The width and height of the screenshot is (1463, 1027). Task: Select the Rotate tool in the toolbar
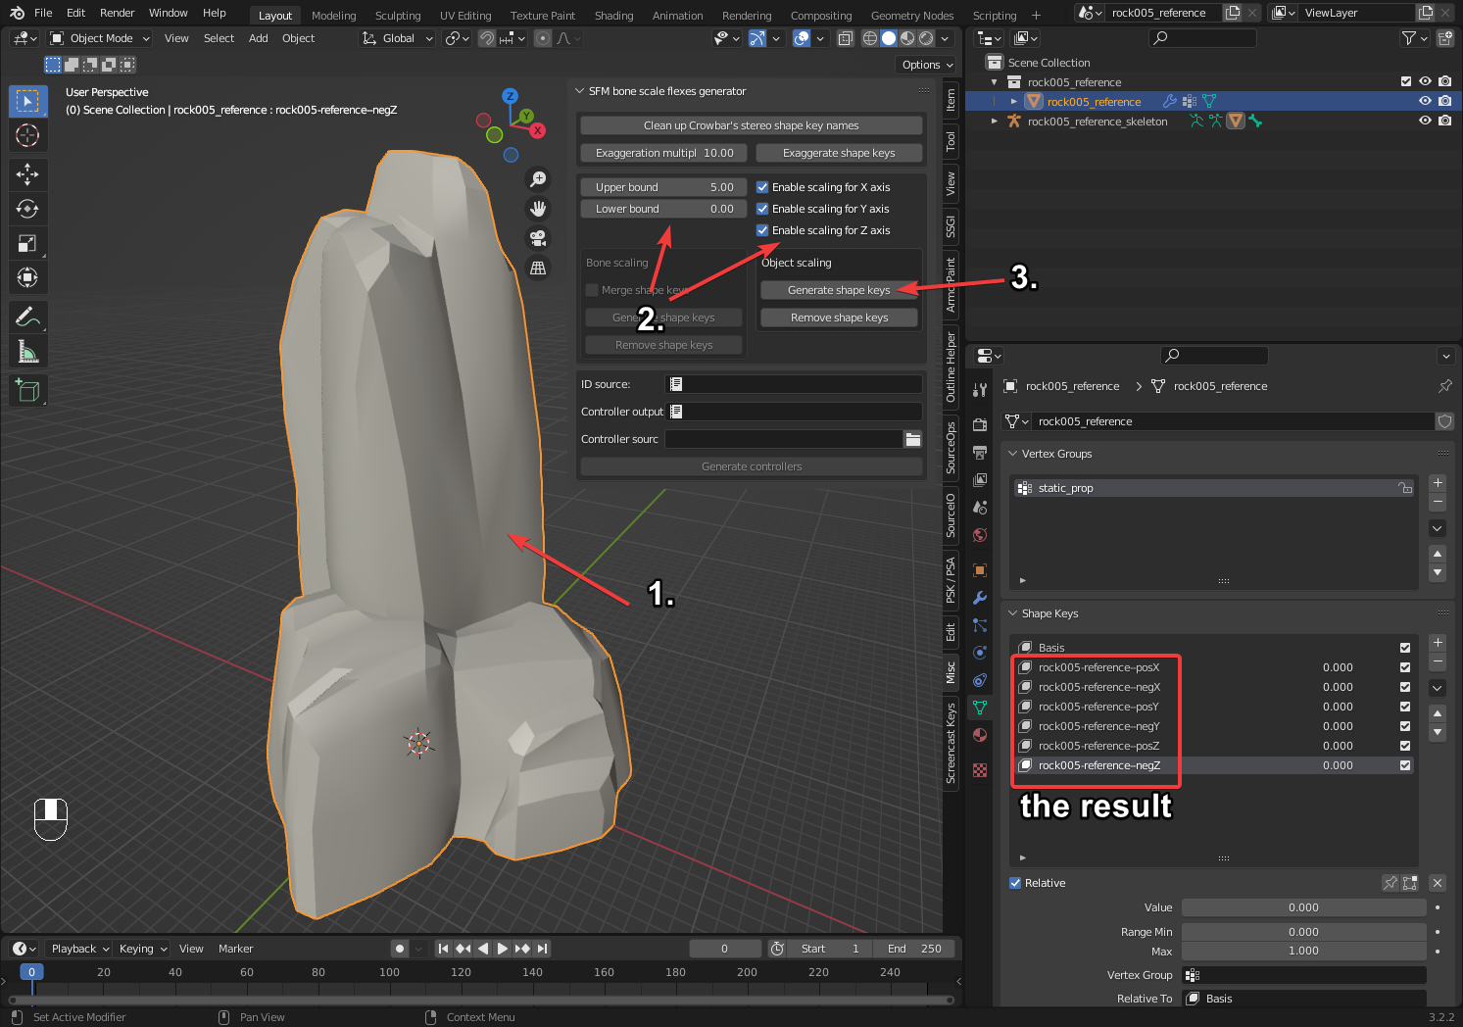27,209
